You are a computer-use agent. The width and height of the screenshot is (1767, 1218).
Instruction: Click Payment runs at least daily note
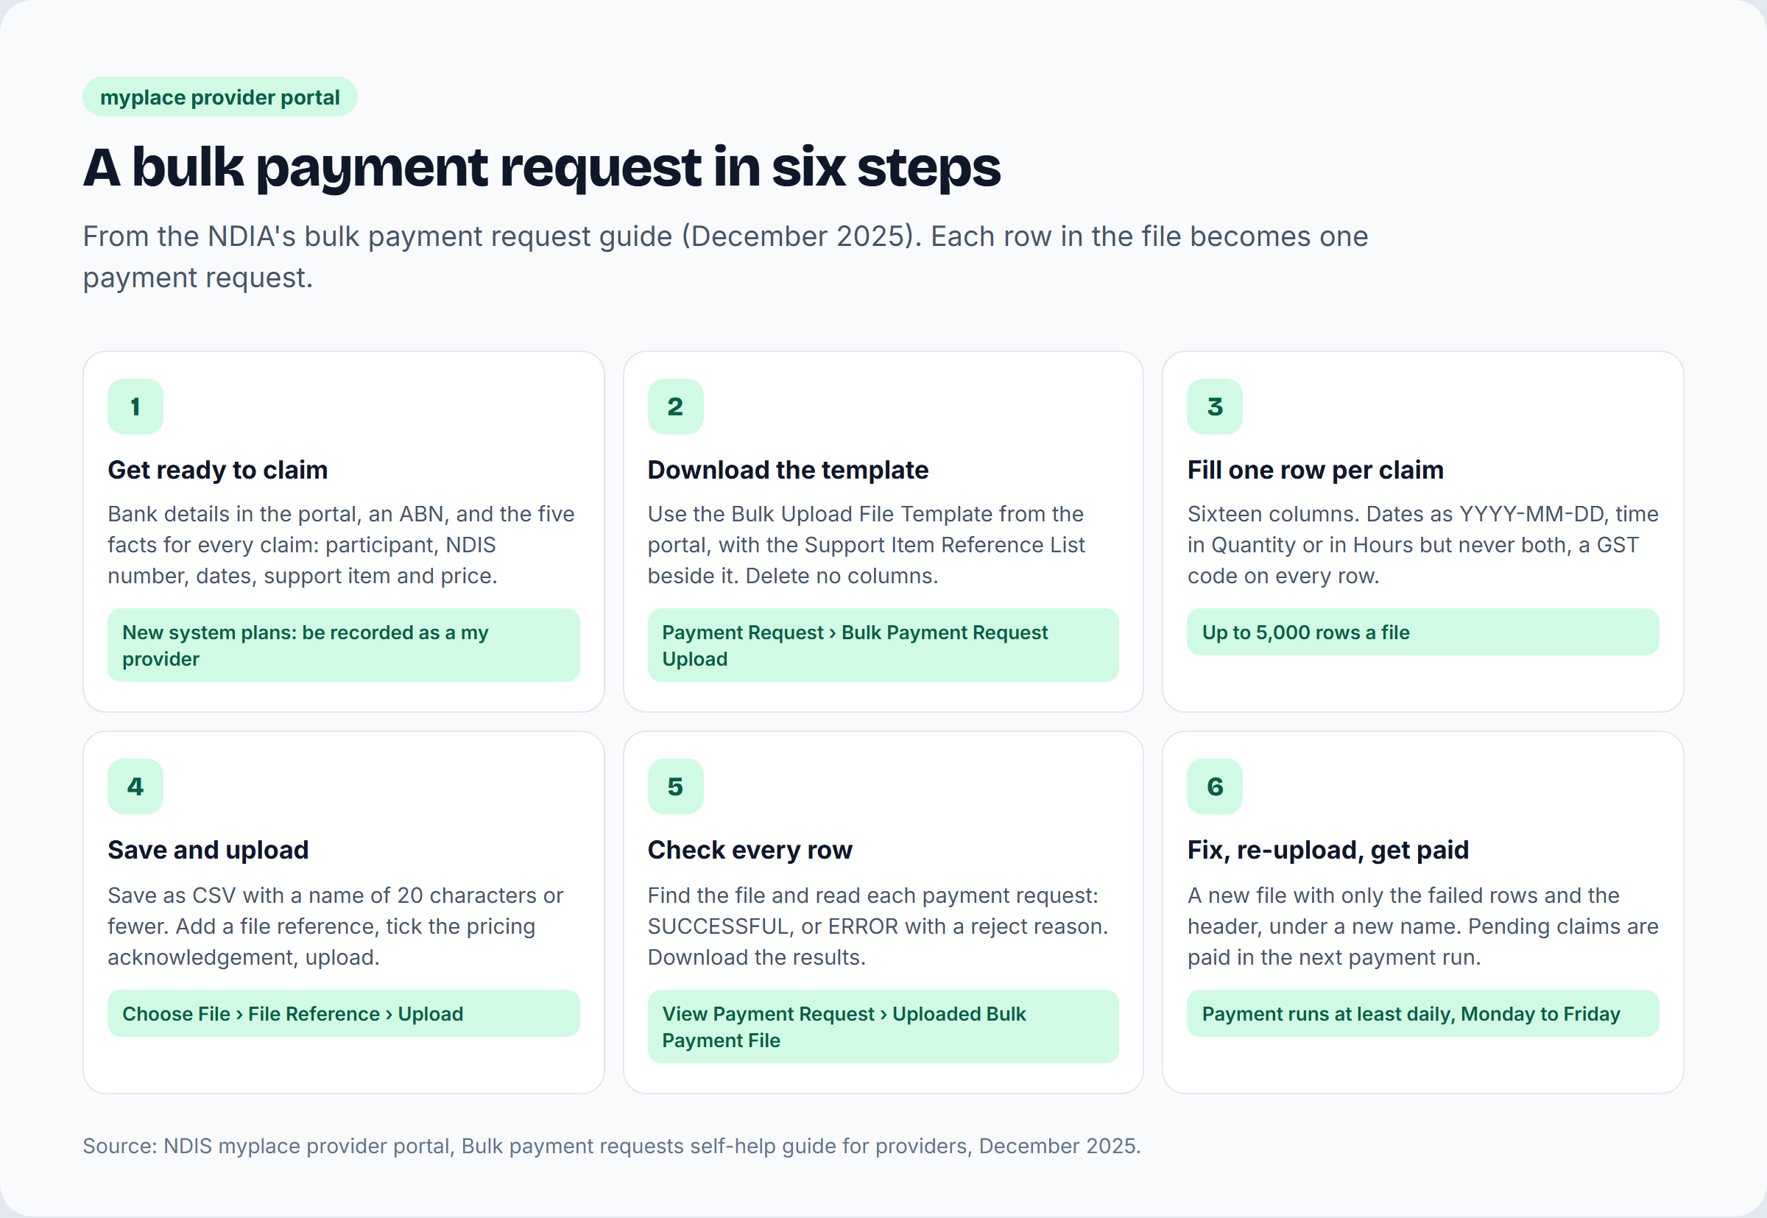point(1423,1014)
